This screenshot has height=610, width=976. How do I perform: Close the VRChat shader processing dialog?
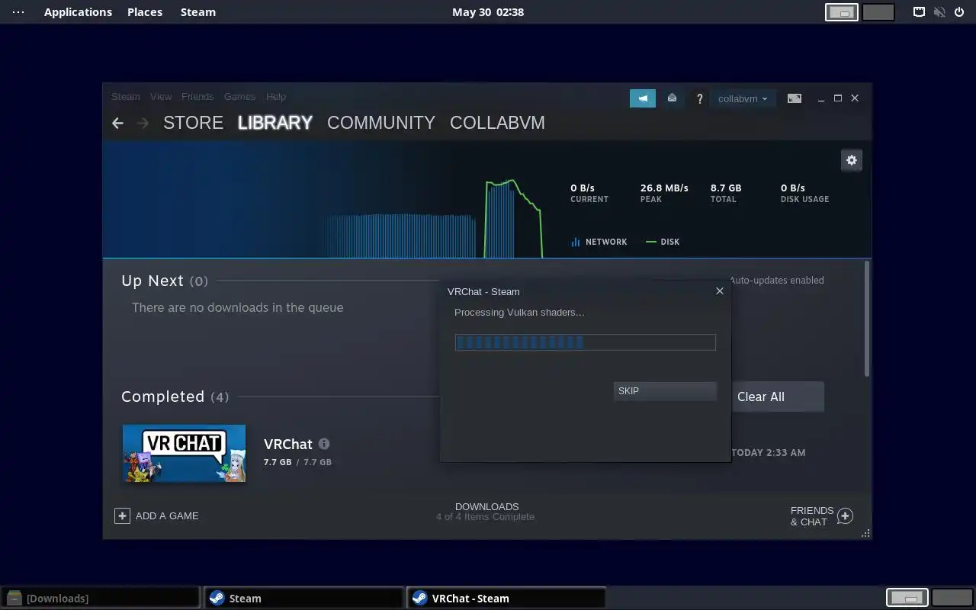720,291
